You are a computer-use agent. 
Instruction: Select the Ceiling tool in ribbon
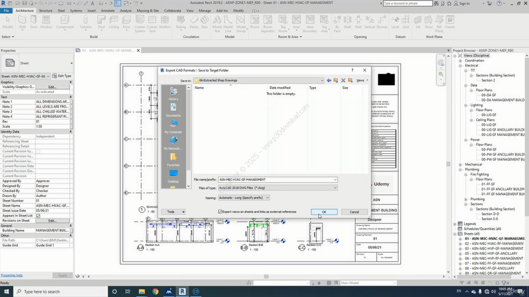click(x=114, y=22)
